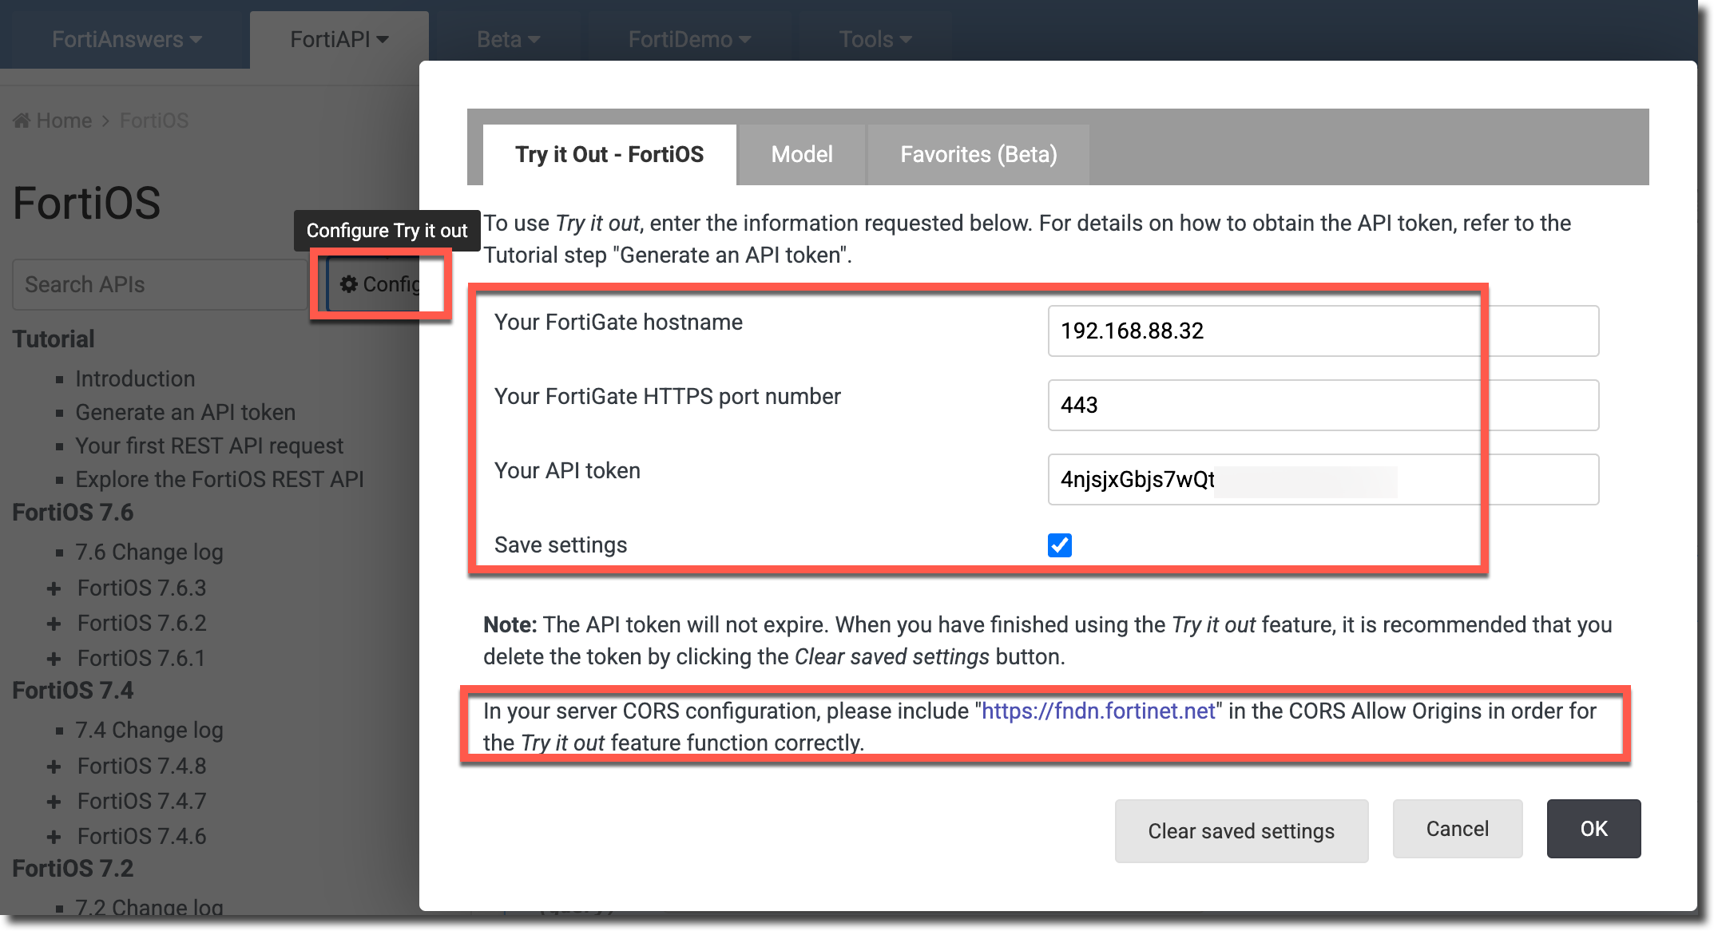Click the Home breadcrumb house icon
The width and height of the screenshot is (1714, 931).
22,121
